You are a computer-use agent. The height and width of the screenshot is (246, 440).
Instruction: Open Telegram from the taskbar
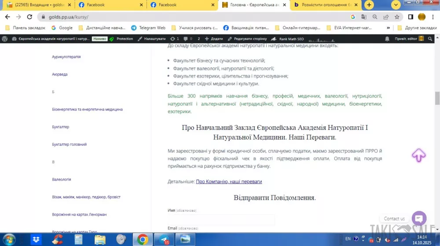click(164, 239)
